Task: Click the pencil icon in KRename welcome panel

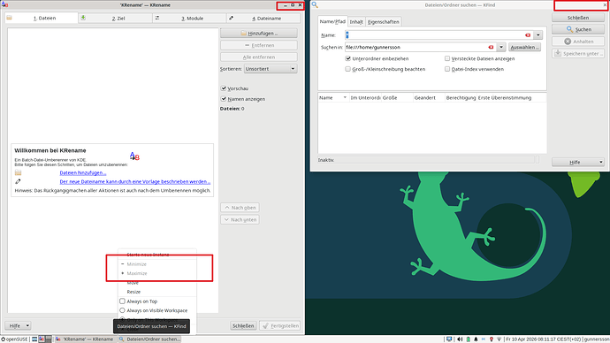Action: click(18, 181)
